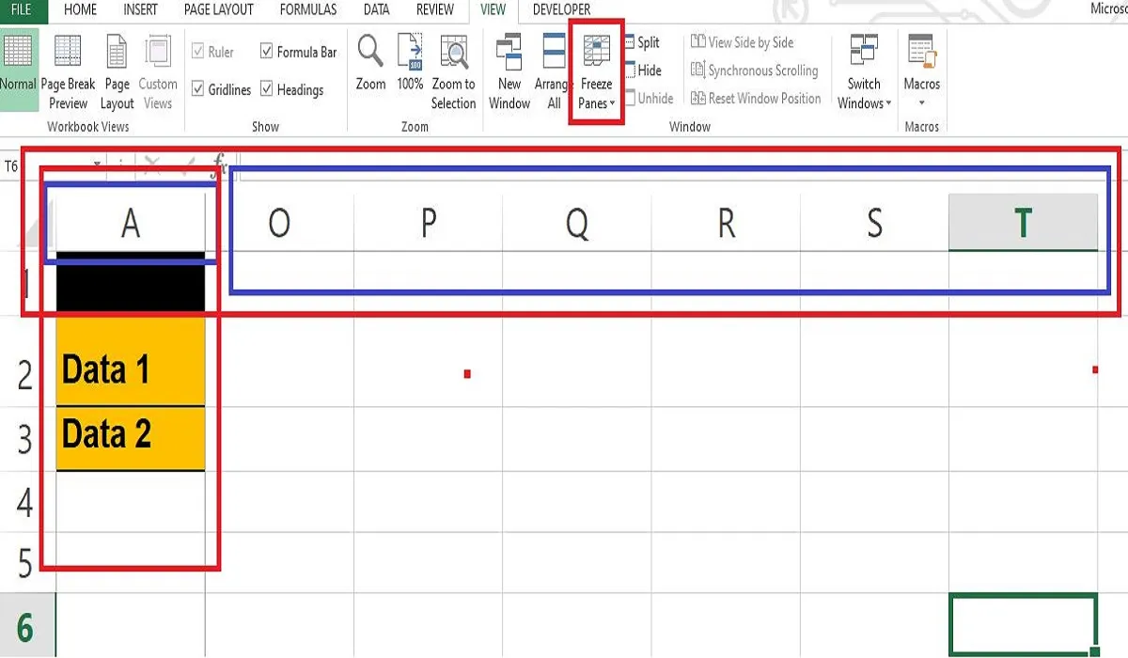Click the Unhide window command
The image size is (1128, 658).
(649, 98)
